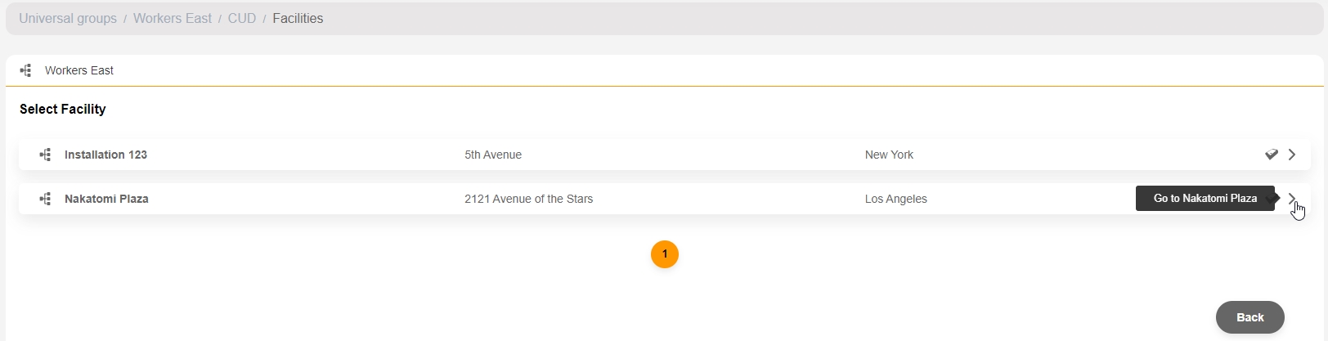This screenshot has width=1328, height=341.
Task: Click the Los Angeles city cell
Action: tap(896, 199)
